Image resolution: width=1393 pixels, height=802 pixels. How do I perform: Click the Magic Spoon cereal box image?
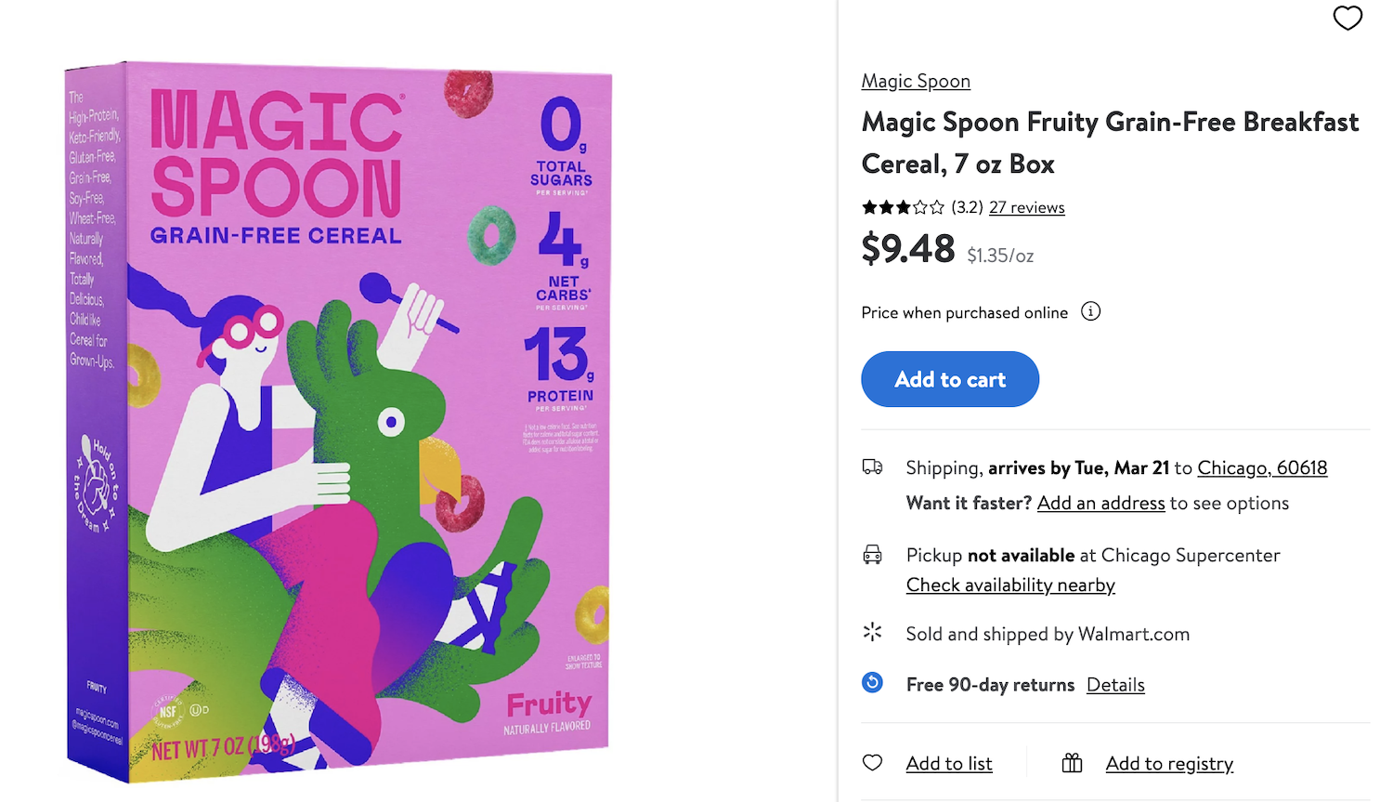(x=338, y=420)
